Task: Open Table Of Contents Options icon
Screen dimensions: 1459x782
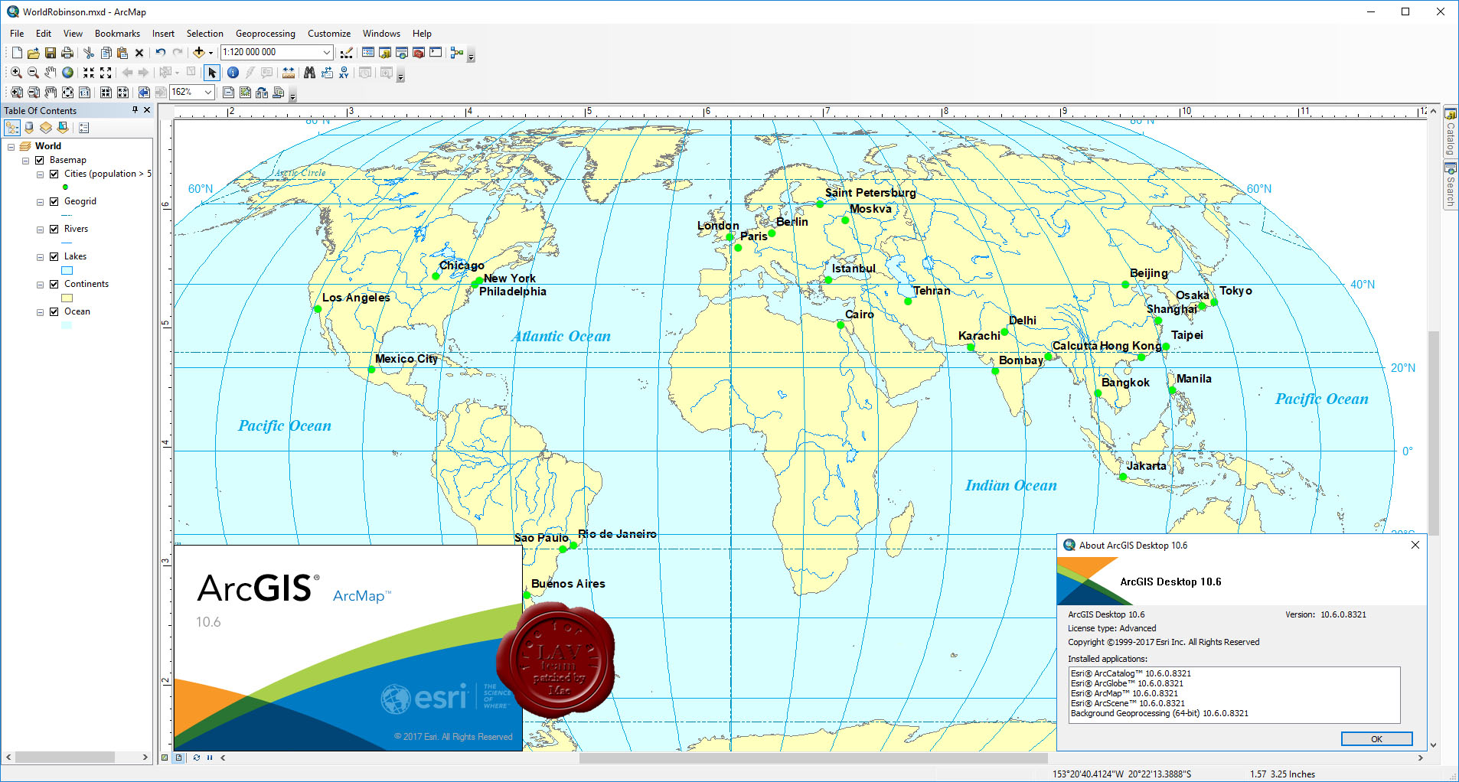Action: click(84, 128)
